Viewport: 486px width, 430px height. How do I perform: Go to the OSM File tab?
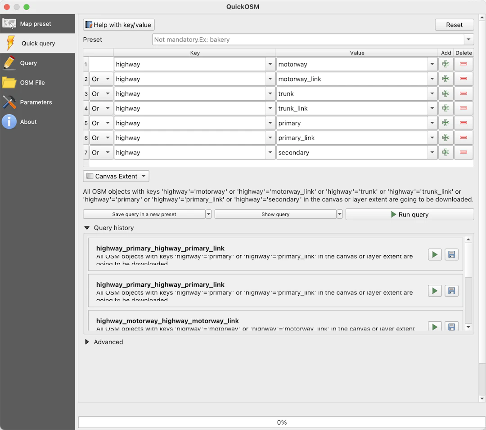click(37, 82)
